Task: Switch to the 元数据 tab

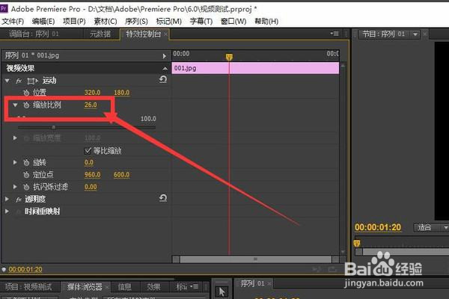Action: (100, 34)
